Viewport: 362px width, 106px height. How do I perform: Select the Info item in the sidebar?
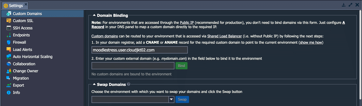pos(16,93)
